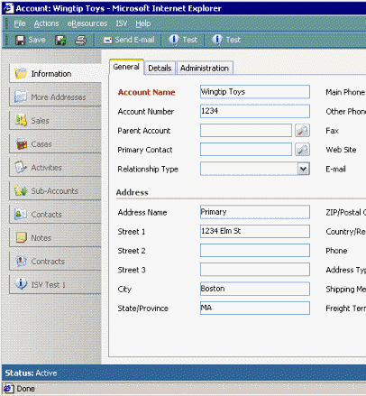Switch to the Administration tab
Screen dimensions: 366x396
click(x=205, y=69)
